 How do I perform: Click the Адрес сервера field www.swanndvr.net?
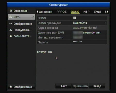(89, 28)
